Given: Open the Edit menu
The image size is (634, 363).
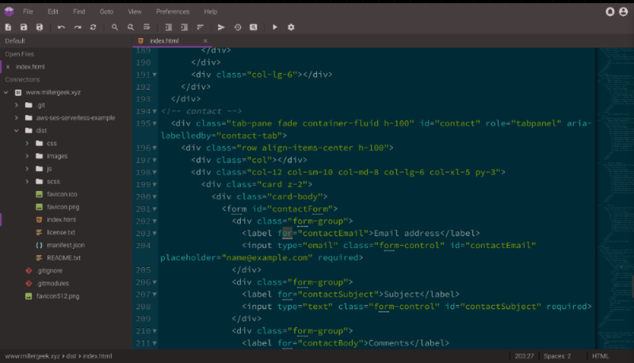Looking at the screenshot, I should (53, 12).
